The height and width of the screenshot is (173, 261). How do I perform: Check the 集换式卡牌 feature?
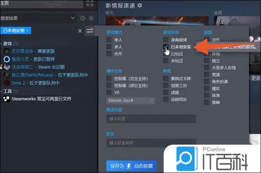(x=166, y=78)
